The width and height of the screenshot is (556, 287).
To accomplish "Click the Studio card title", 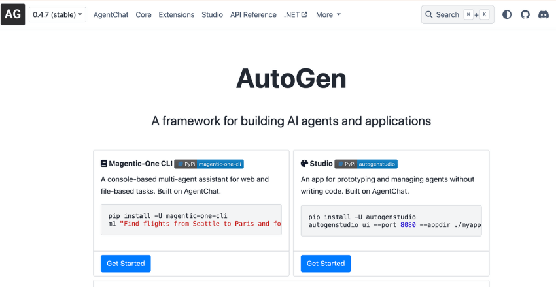I will (x=321, y=164).
